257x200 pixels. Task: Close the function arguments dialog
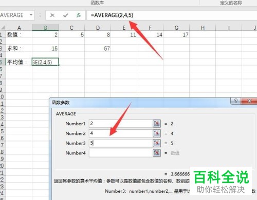249,101
